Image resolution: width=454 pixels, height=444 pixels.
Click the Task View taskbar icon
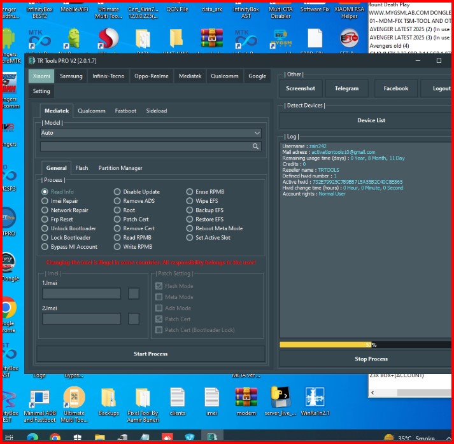[x=9, y=438]
